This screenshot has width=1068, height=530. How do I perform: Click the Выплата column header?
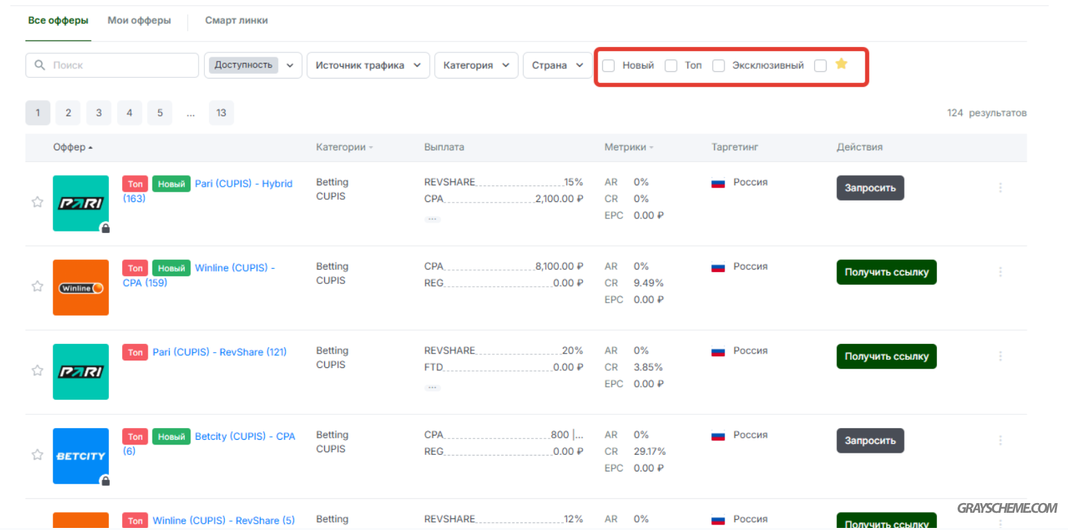444,147
